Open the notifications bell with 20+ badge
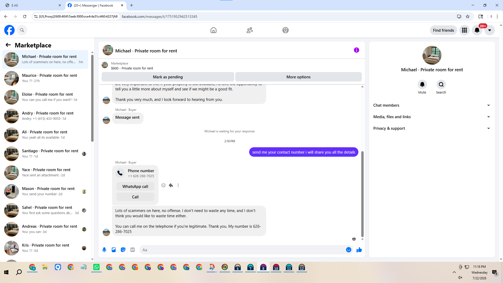 tap(477, 30)
